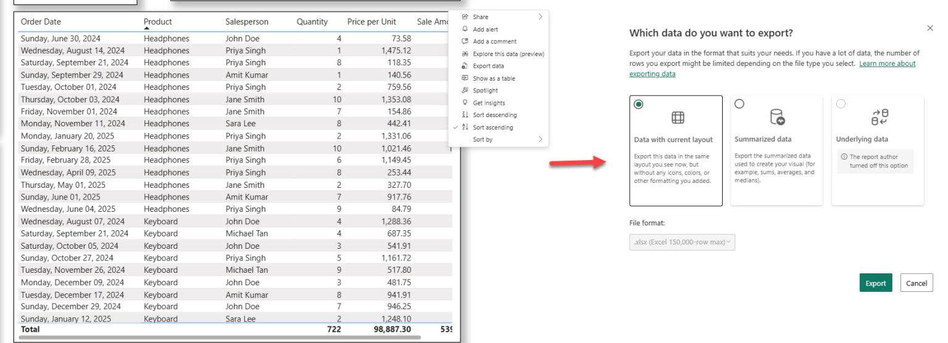The height and width of the screenshot is (343, 948).
Task: Click the Total row label
Action: point(30,329)
